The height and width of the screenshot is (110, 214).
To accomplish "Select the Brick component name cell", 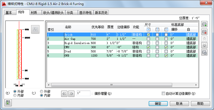I will pos(77,35).
